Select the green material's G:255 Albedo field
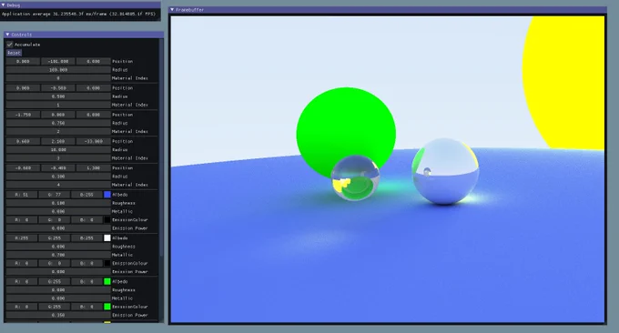This screenshot has height=333, width=619. click(x=54, y=281)
